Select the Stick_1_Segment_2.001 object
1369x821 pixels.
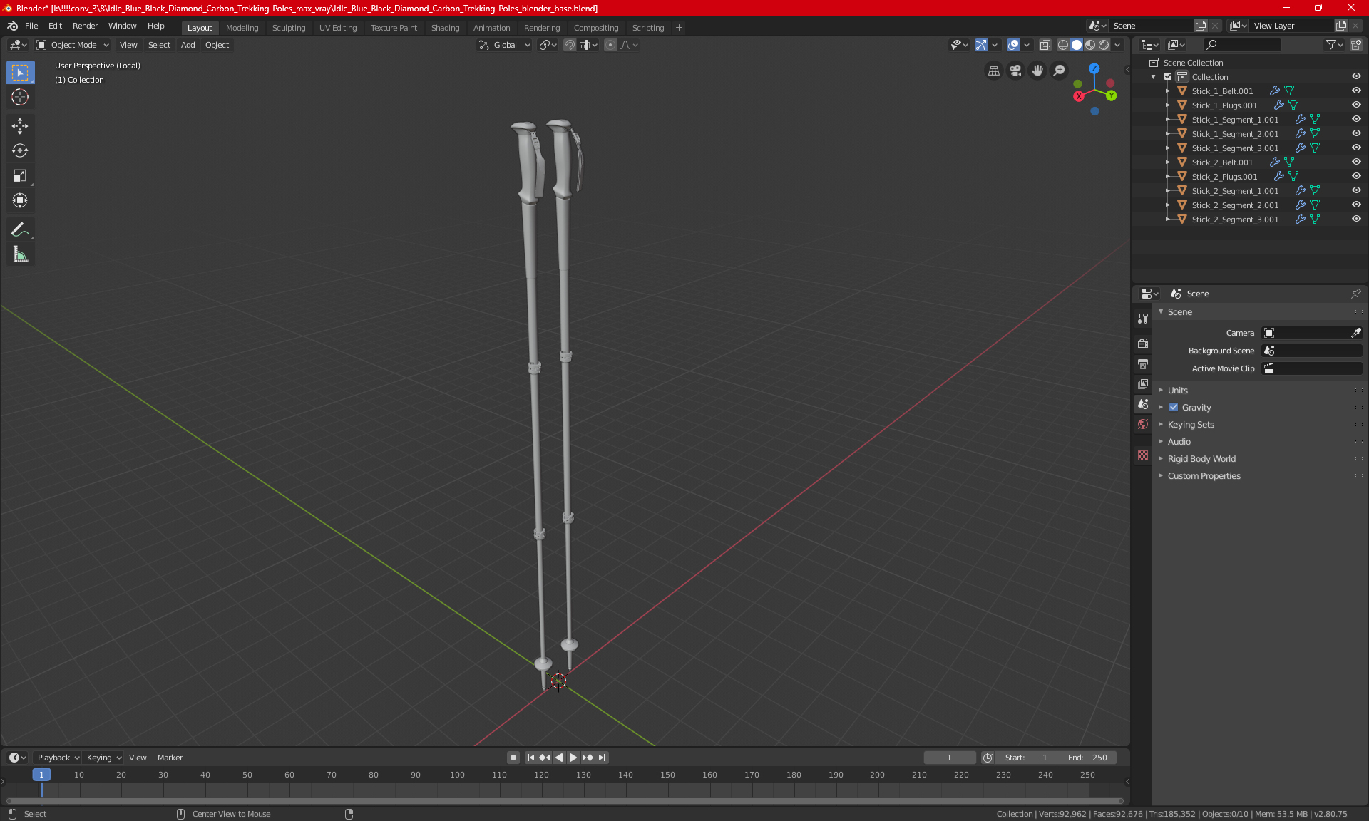click(x=1235, y=134)
